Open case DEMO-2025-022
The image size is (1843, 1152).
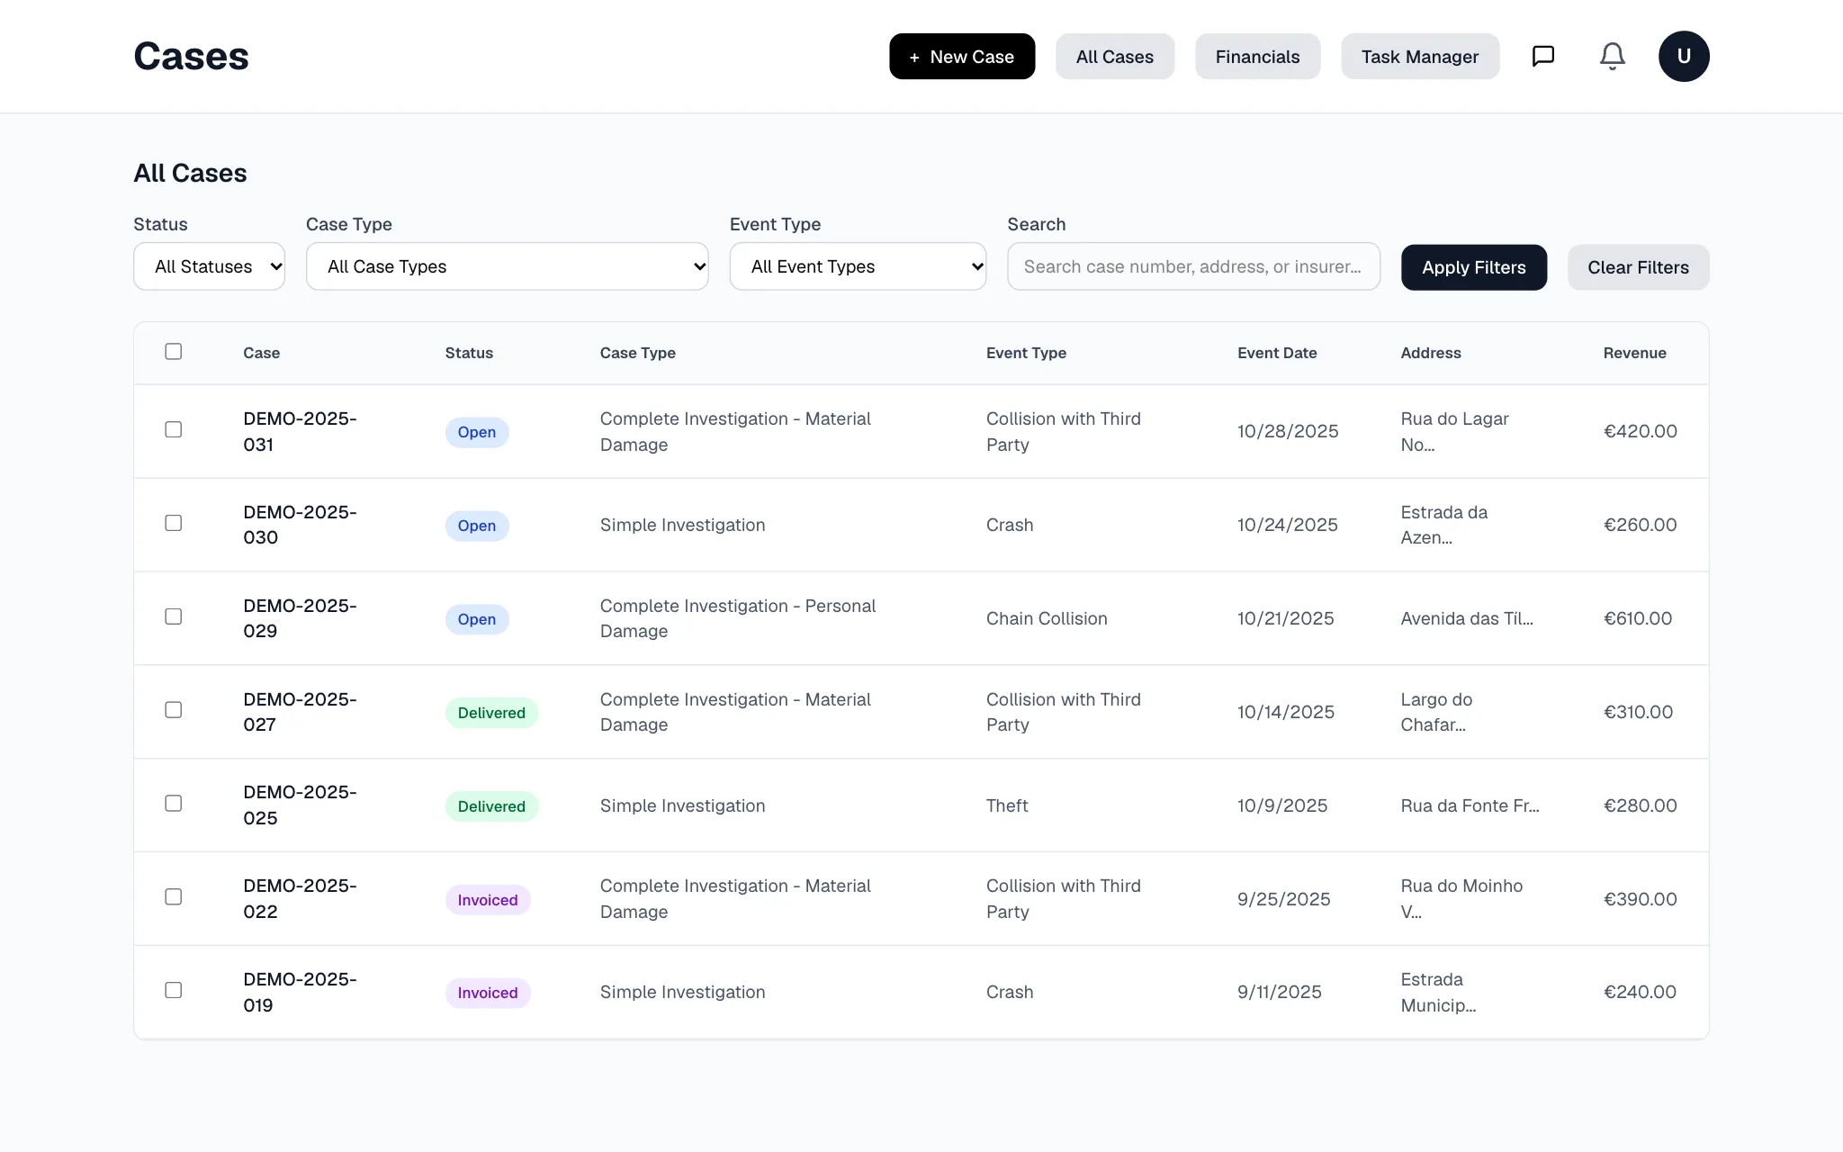300,899
